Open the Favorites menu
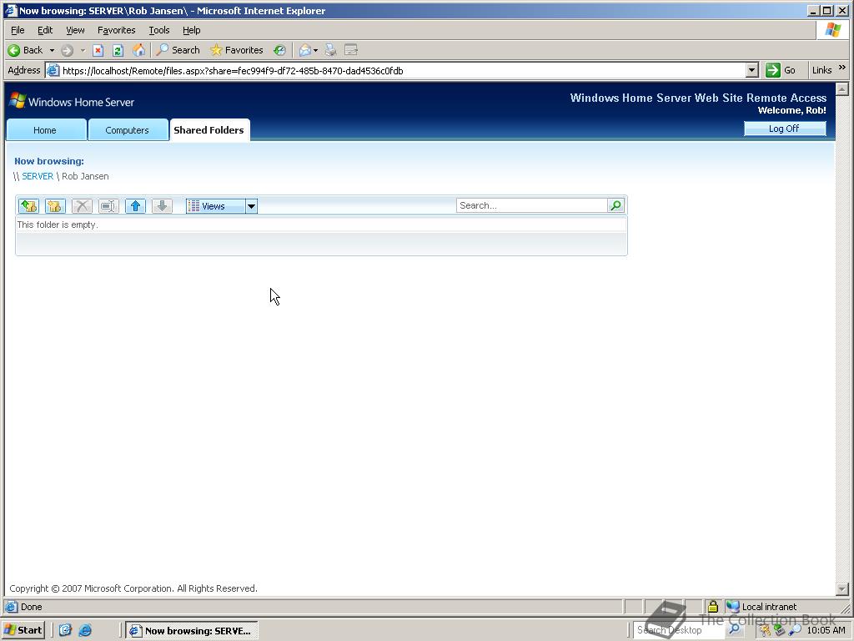Image resolution: width=854 pixels, height=641 pixels. 116,30
